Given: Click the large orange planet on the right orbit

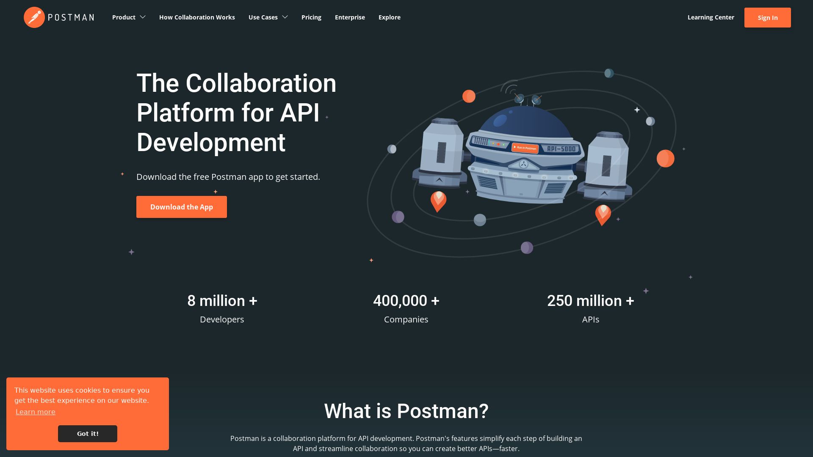Looking at the screenshot, I should point(665,159).
